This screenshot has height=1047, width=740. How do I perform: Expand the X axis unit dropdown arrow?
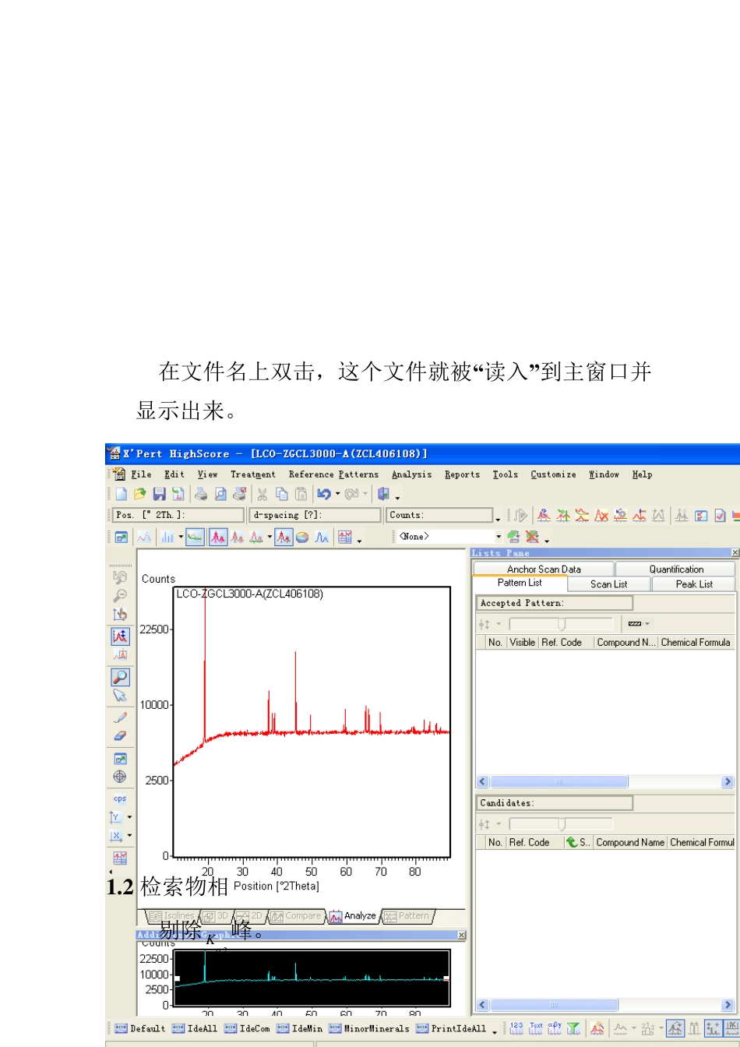coord(129,836)
